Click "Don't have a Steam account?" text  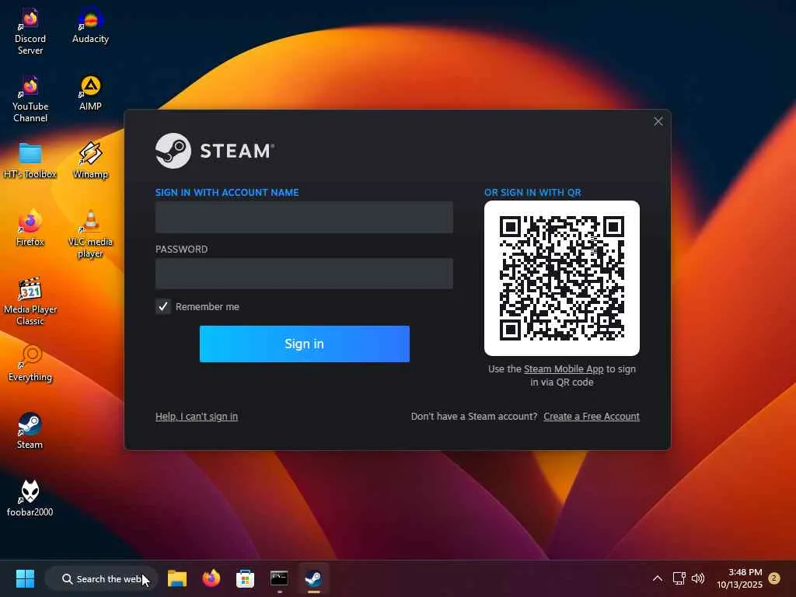pyautogui.click(x=473, y=417)
